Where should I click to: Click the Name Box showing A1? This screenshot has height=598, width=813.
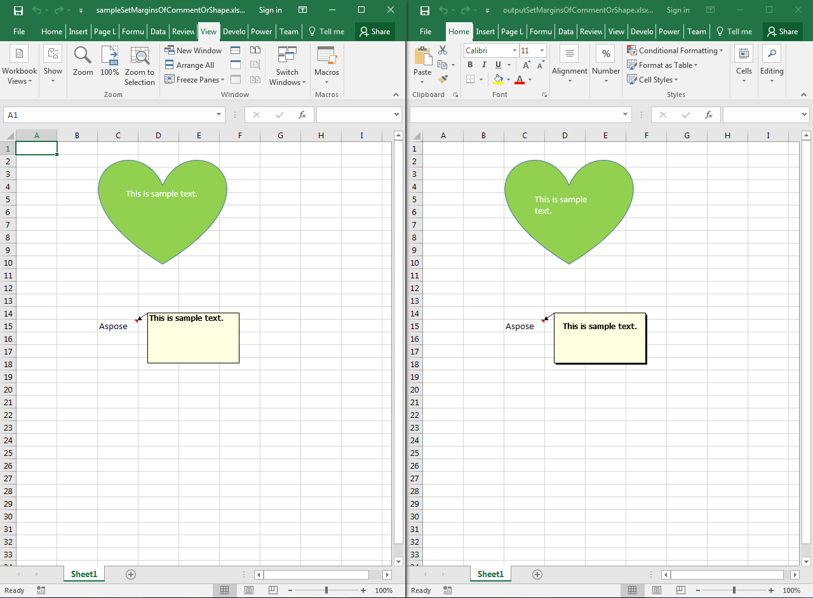[109, 115]
